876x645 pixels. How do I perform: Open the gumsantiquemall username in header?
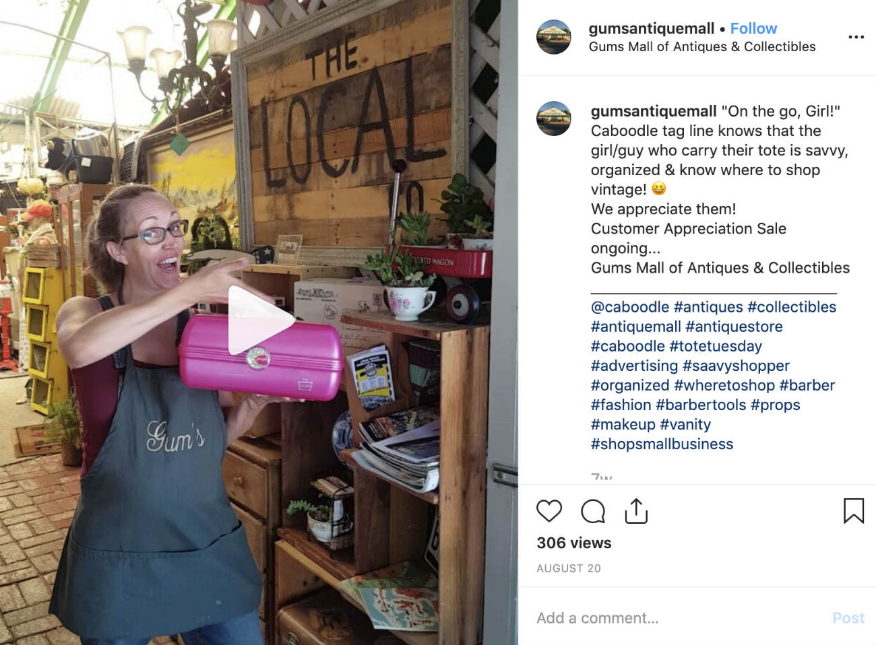click(651, 28)
